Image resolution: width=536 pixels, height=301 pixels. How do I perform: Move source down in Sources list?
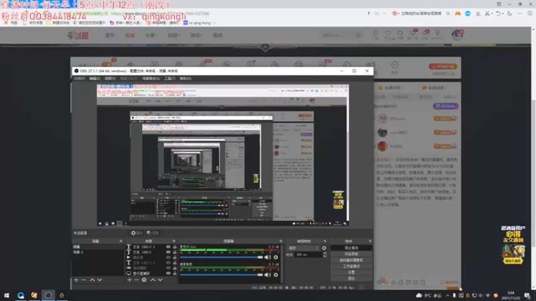[160, 280]
